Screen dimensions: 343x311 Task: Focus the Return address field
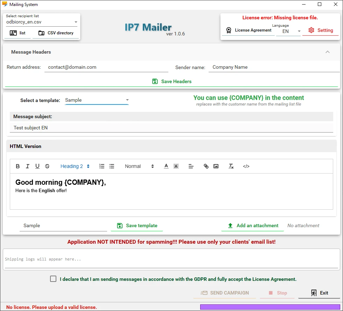pos(106,67)
